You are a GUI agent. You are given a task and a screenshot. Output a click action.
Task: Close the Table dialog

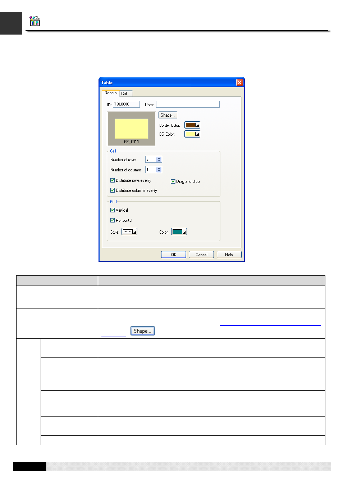[x=239, y=82]
